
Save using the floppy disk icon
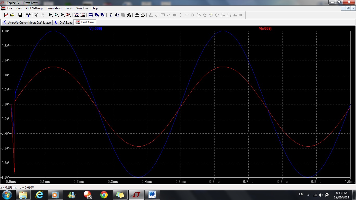pos(20,15)
